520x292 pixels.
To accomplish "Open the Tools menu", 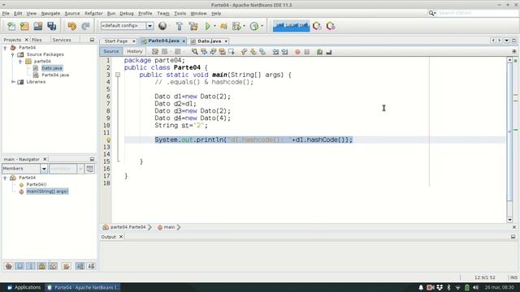I will (x=180, y=13).
